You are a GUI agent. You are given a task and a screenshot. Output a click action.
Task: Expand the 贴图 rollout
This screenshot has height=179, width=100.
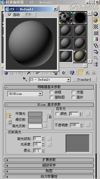49,171
